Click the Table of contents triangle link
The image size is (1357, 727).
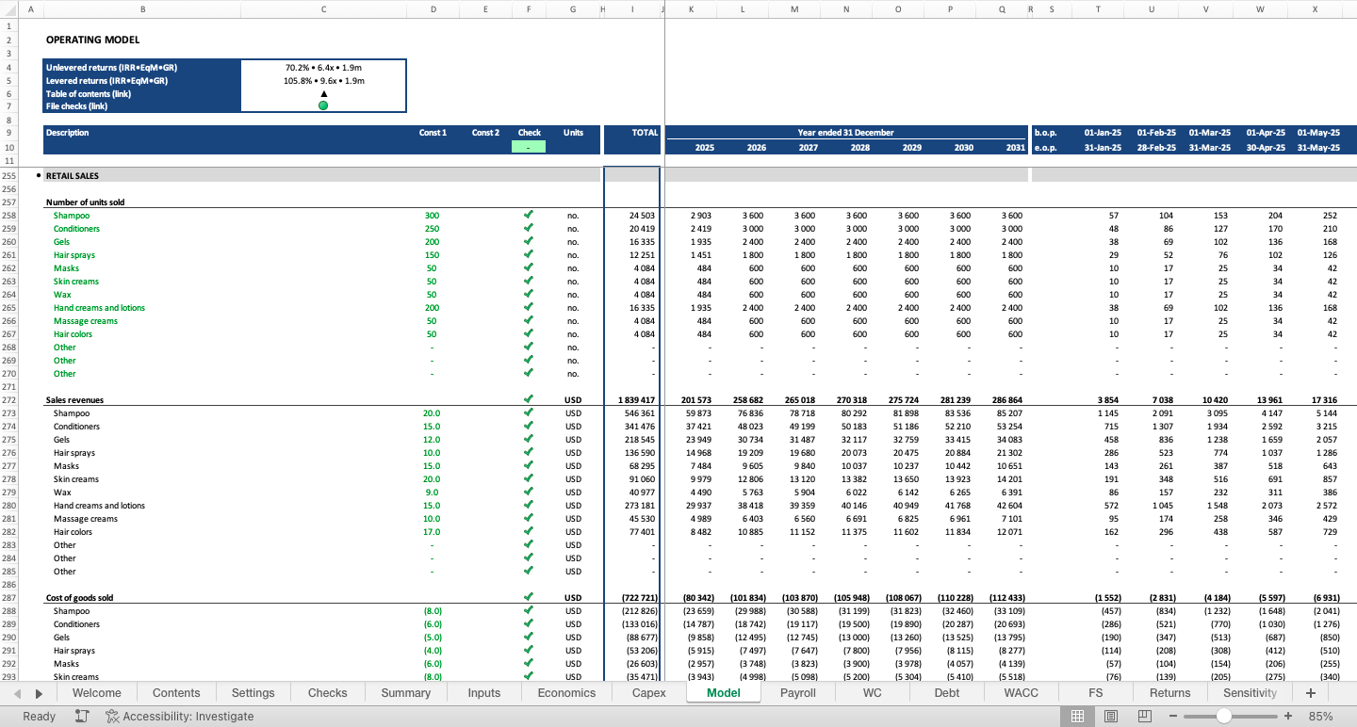[323, 93]
